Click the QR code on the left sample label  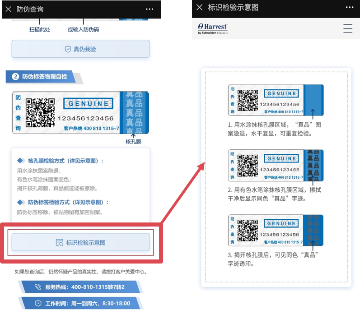coord(40,113)
